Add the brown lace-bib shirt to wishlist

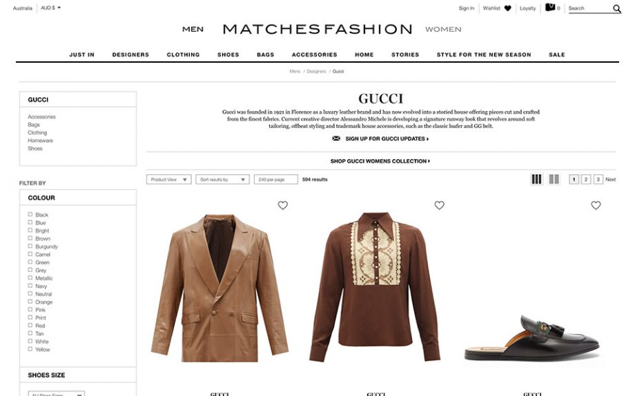pos(440,205)
